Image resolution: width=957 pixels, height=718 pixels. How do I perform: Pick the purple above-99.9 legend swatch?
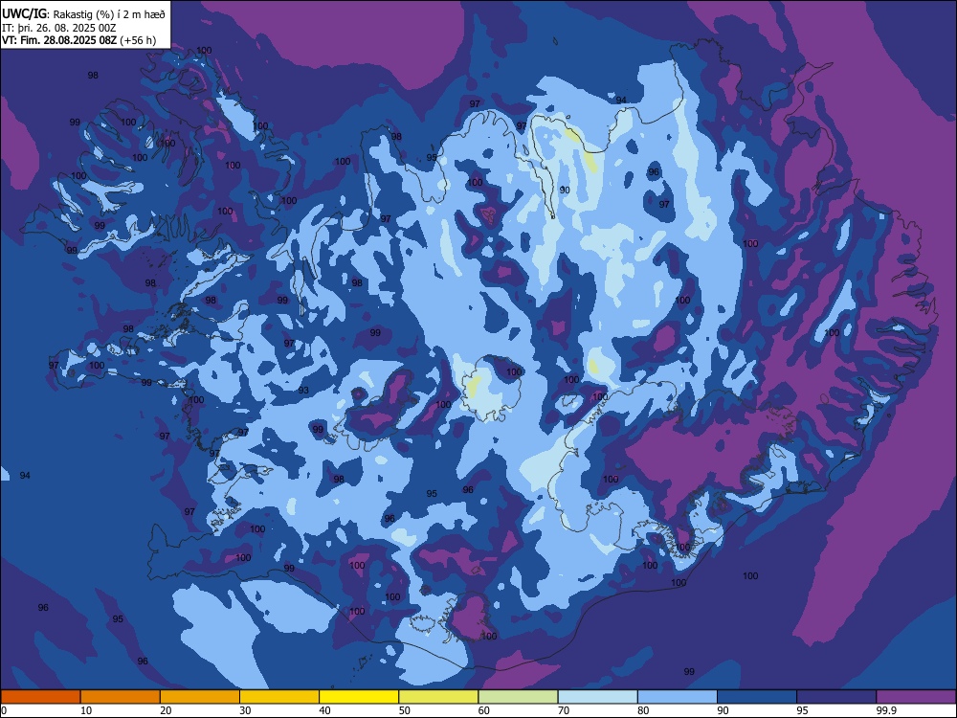(x=916, y=697)
